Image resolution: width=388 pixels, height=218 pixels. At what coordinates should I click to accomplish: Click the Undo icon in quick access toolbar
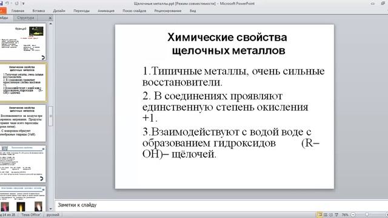pyautogui.click(x=7, y=3)
